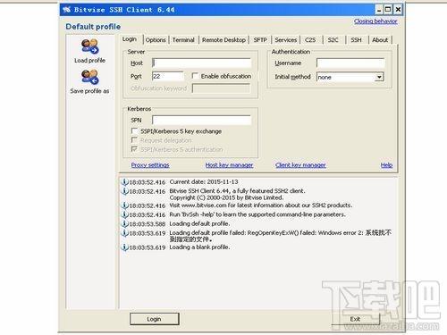Viewport: 447px width, 335px height.
Task: Switch to the C2S tab
Action: click(310, 40)
